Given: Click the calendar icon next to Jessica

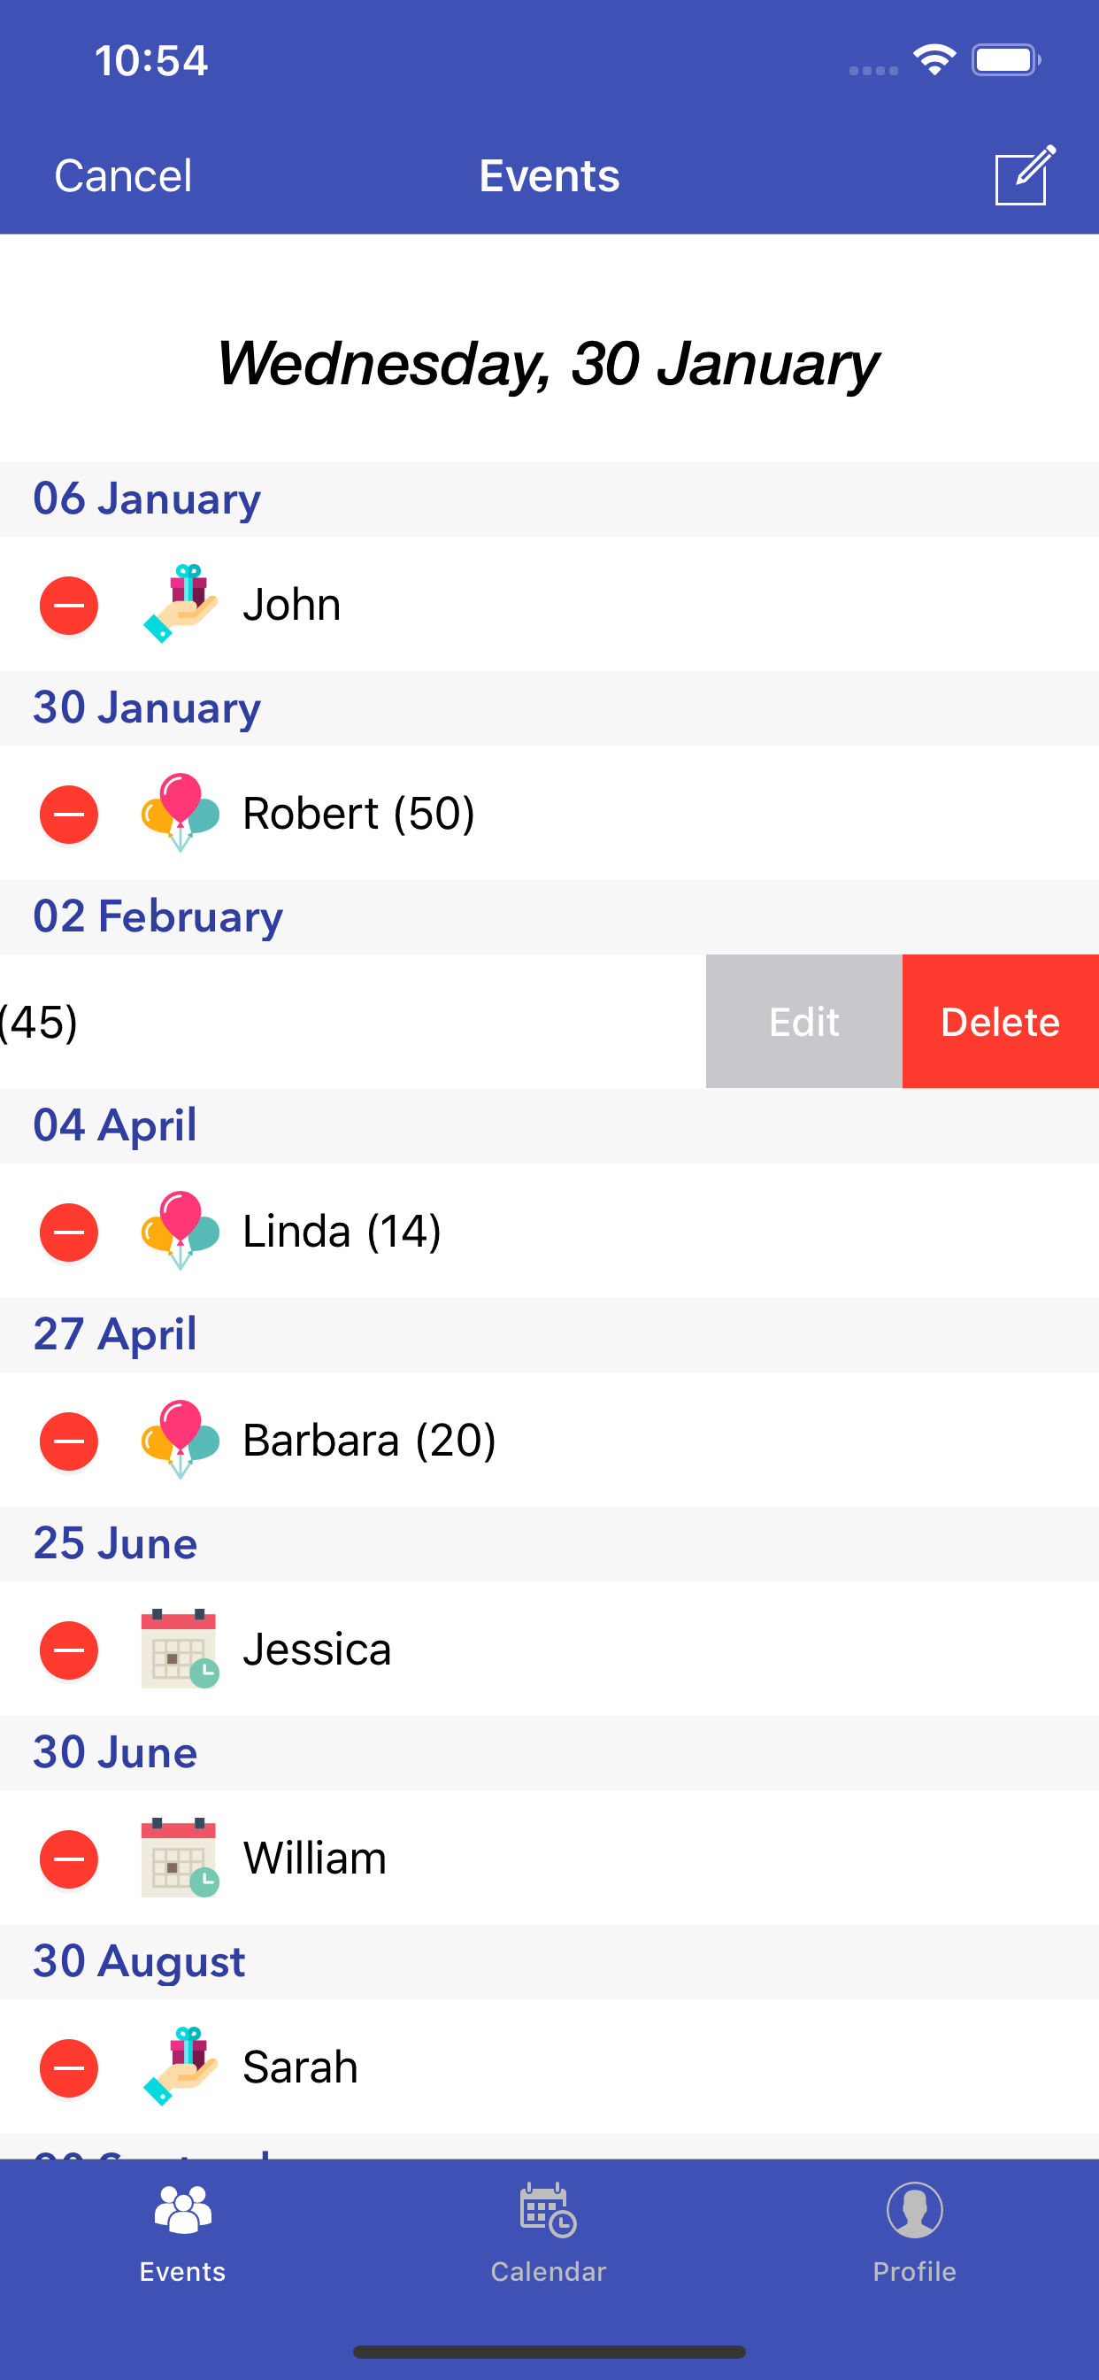Looking at the screenshot, I should click(x=181, y=1649).
